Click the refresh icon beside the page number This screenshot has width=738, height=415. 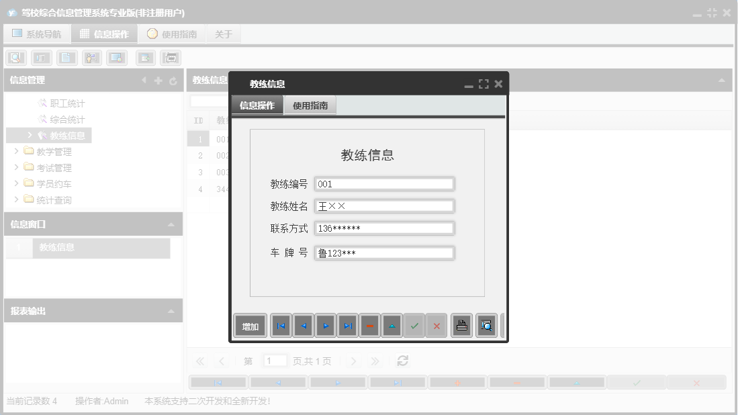point(402,360)
